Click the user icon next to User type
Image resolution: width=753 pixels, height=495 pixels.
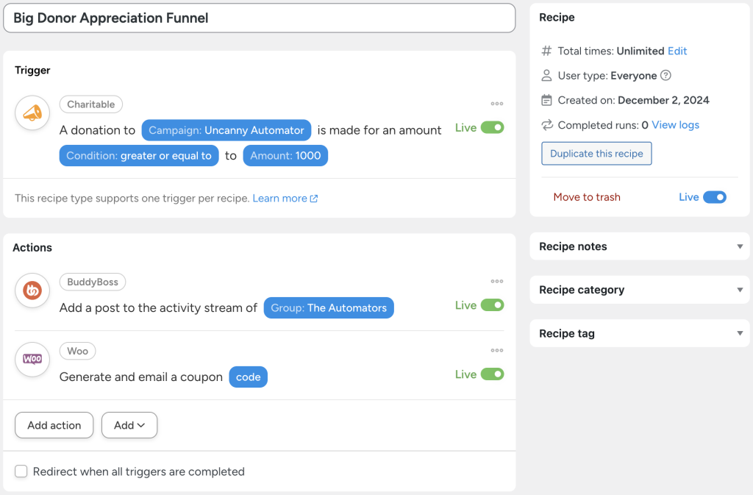pyautogui.click(x=546, y=75)
